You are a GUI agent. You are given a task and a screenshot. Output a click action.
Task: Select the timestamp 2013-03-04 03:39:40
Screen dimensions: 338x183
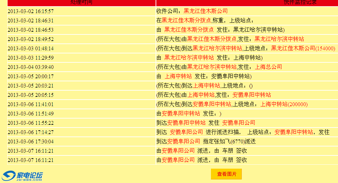[31, 67]
